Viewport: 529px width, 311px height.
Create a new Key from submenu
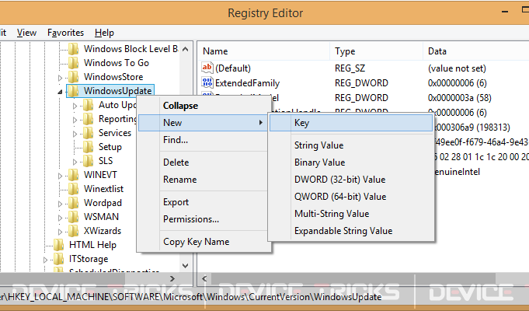click(351, 123)
